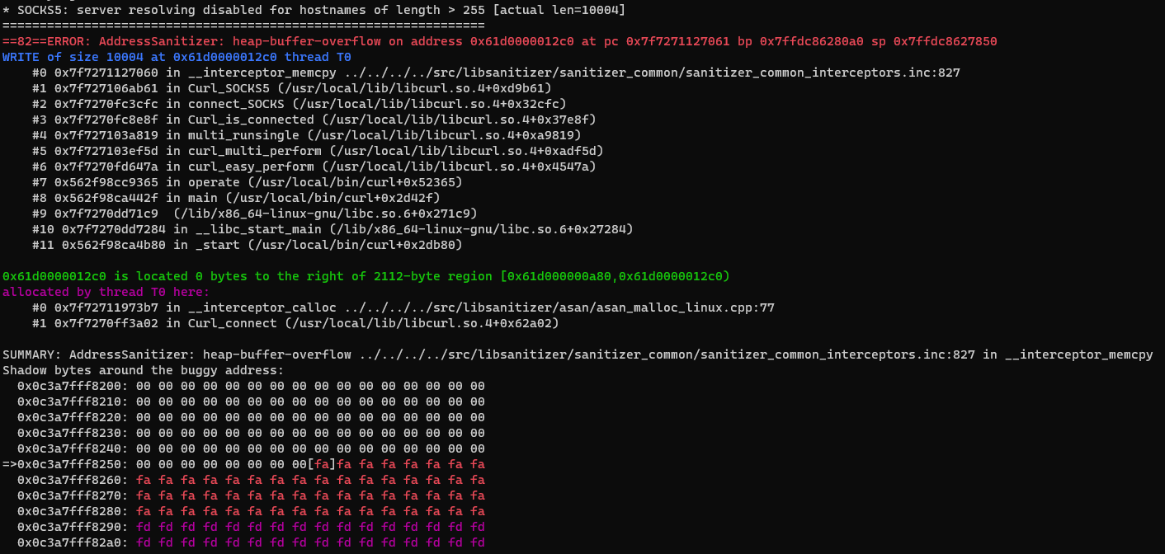Screen dimensions: 1165x554
Task: Click the Curl_connect allocation frame
Action: (x=295, y=323)
